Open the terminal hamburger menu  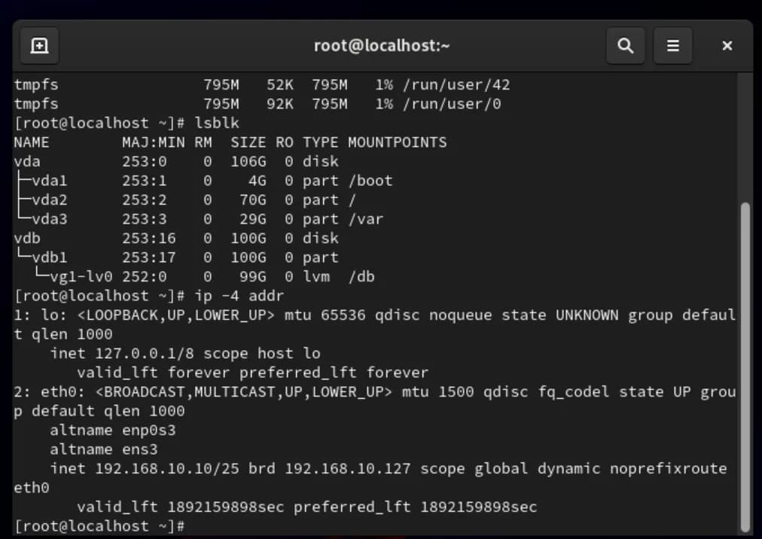pyautogui.click(x=672, y=46)
